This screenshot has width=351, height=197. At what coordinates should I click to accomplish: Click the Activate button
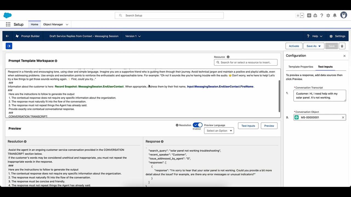[294, 46]
